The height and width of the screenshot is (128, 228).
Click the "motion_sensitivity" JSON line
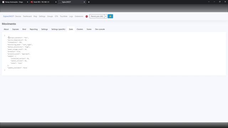(x=19, y=47)
